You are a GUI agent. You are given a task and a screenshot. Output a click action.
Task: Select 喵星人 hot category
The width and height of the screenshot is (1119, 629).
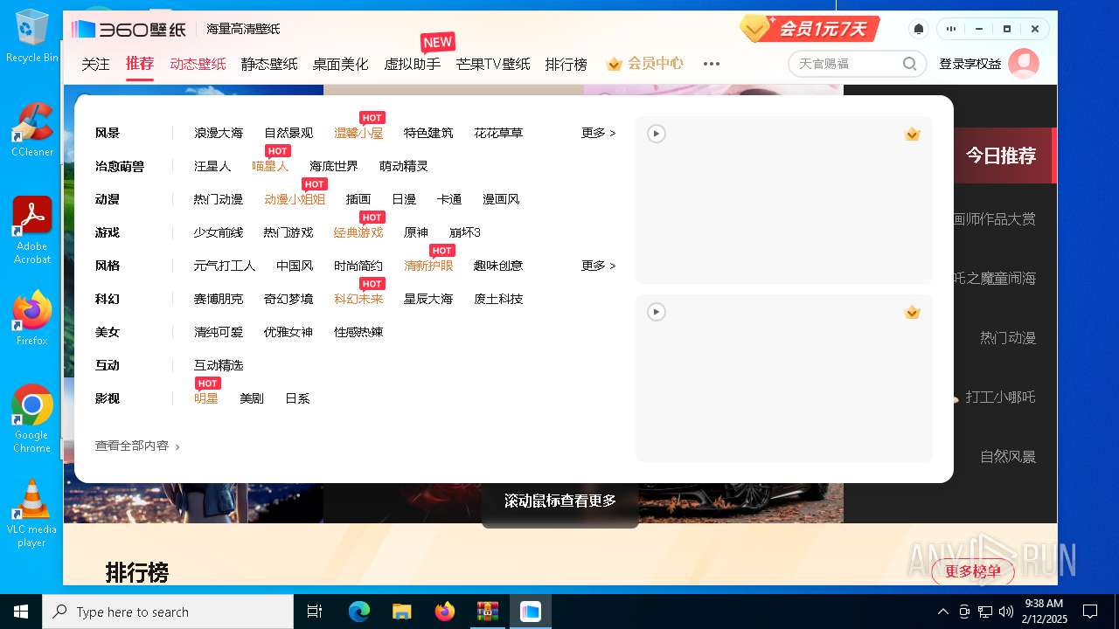270,166
